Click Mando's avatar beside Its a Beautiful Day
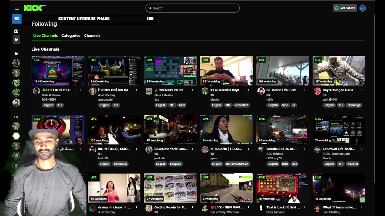 coord(205,91)
